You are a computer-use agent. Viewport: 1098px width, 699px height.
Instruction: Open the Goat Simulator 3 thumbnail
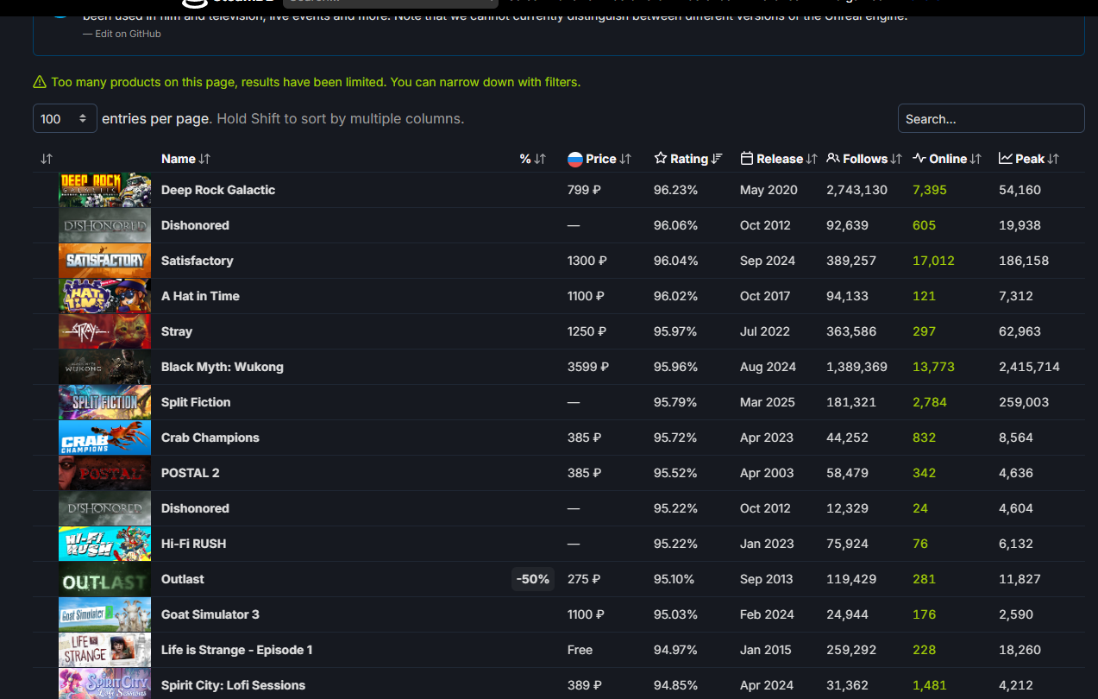[x=104, y=614]
